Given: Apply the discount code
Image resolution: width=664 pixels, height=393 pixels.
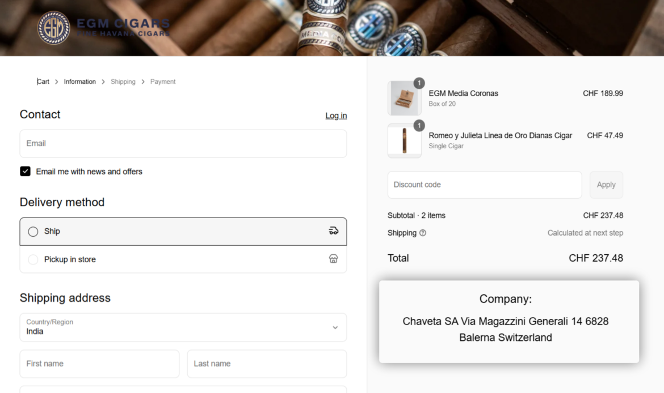Looking at the screenshot, I should pos(606,185).
